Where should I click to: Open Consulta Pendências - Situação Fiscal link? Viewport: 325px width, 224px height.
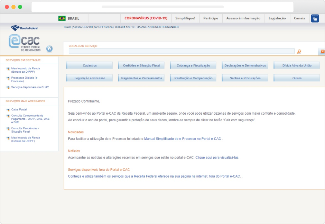25,130
